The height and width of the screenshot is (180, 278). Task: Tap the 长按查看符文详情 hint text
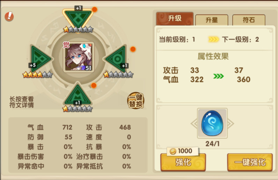click(22, 102)
